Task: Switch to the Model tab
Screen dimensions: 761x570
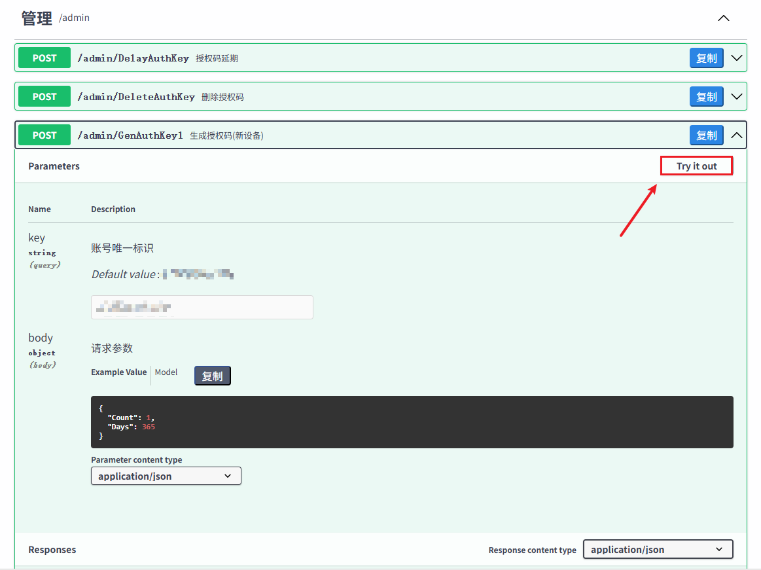Action: tap(166, 372)
